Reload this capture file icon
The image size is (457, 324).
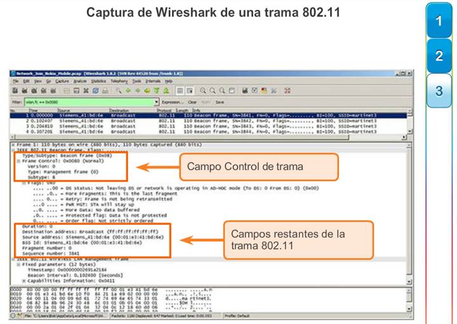95,91
